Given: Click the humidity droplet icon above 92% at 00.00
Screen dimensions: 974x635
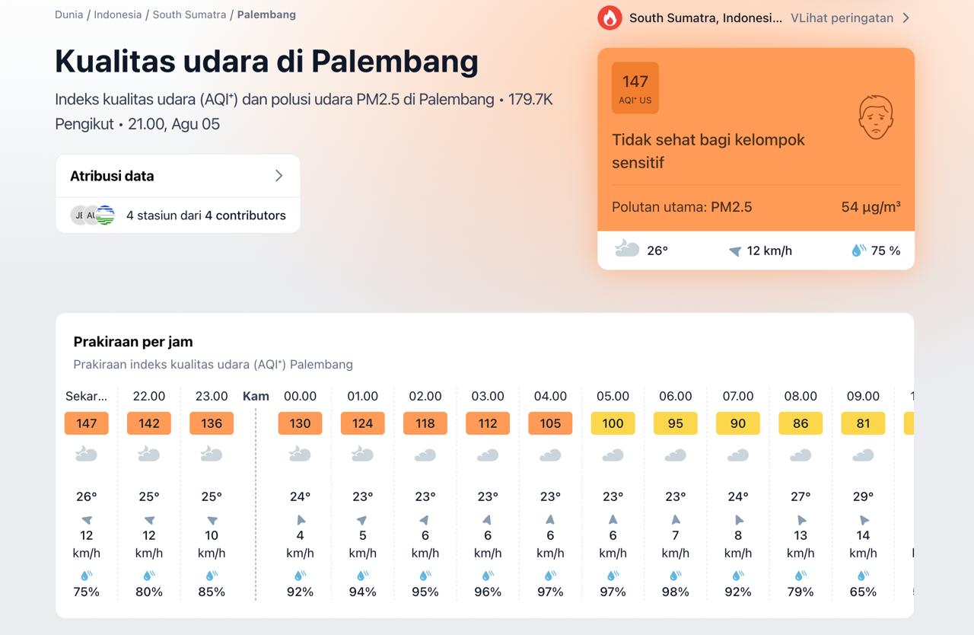Looking at the screenshot, I should tap(300, 576).
